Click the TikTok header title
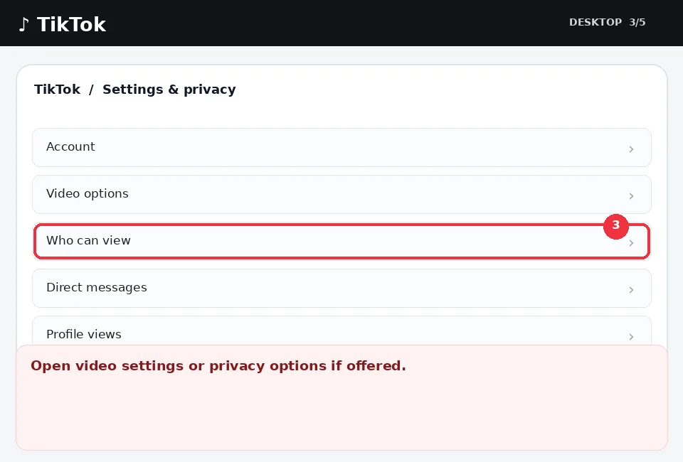This screenshot has height=462, width=683. [71, 24]
